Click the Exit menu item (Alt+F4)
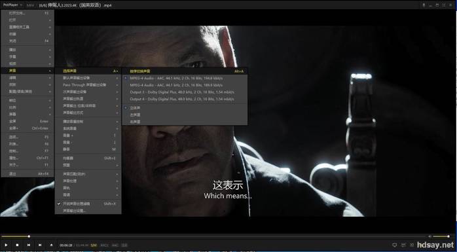The height and width of the screenshot is (252, 457). point(27,173)
